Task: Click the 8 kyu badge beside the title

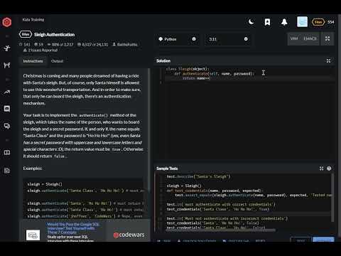Action: [26, 34]
